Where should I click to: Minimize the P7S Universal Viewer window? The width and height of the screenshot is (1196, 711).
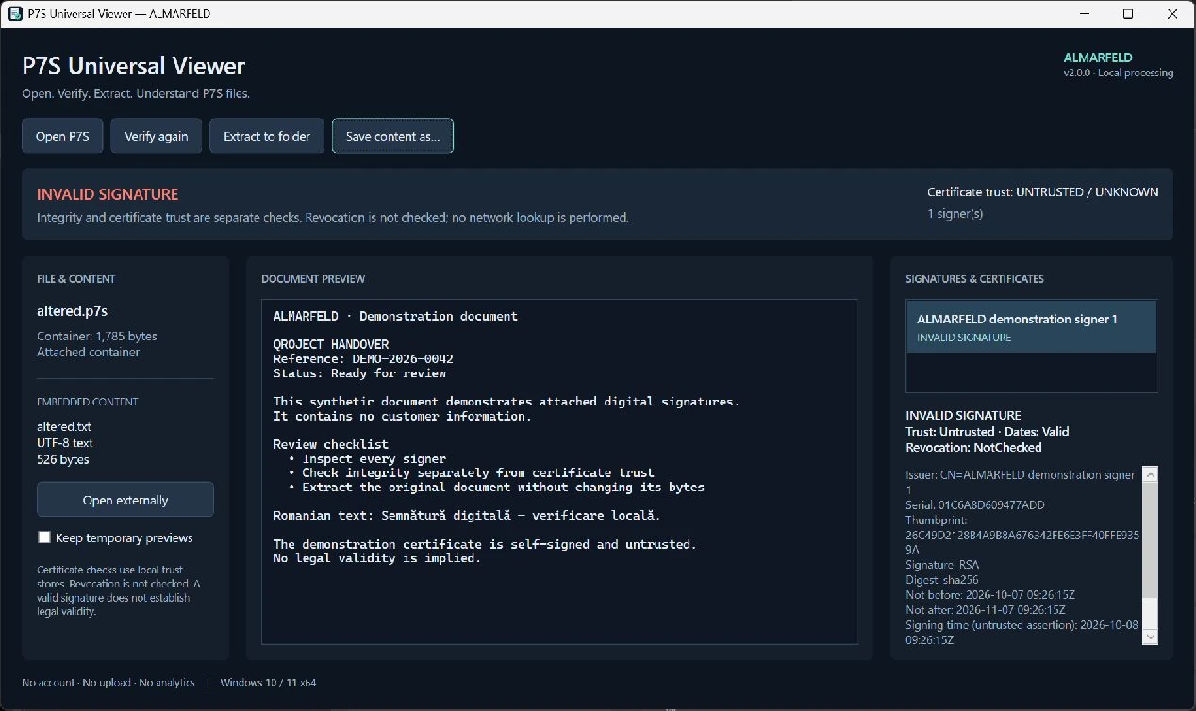(x=1084, y=14)
